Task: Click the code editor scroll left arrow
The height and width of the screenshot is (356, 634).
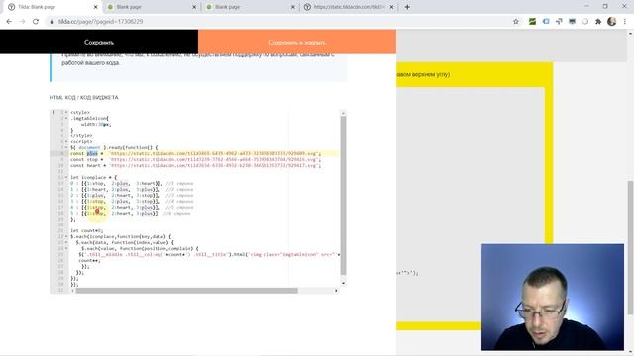Action: (x=72, y=291)
